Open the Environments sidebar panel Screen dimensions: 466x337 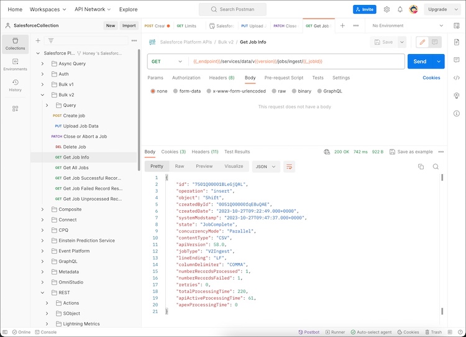pos(15,65)
